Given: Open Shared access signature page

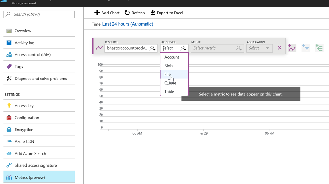Looking at the screenshot, I should (x=36, y=165).
